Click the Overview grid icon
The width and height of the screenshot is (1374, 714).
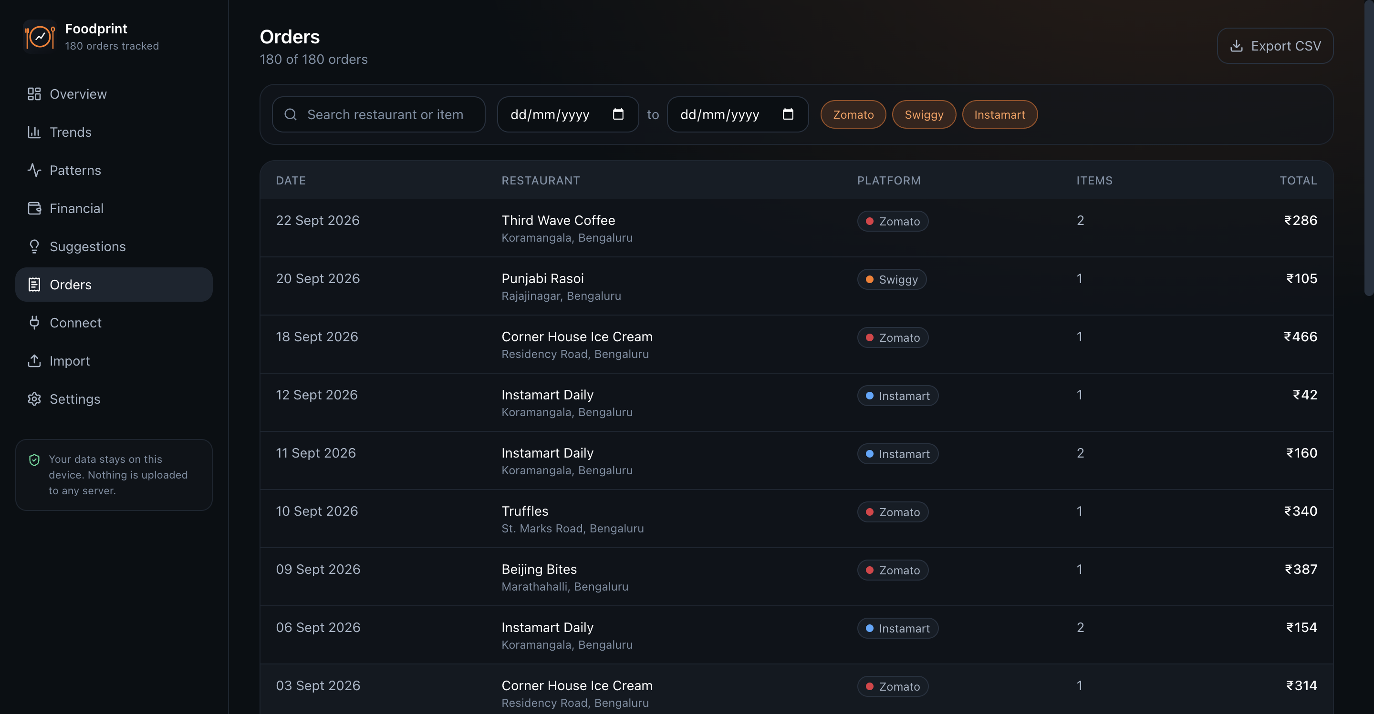(34, 94)
